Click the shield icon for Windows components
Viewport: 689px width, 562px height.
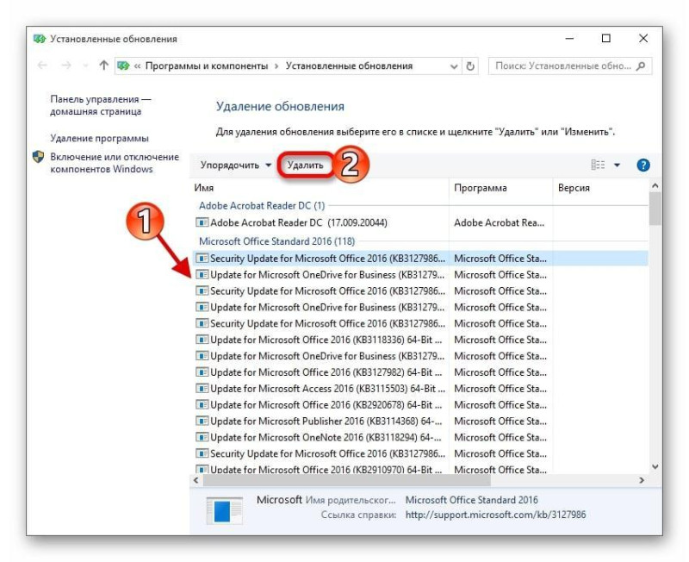39,157
